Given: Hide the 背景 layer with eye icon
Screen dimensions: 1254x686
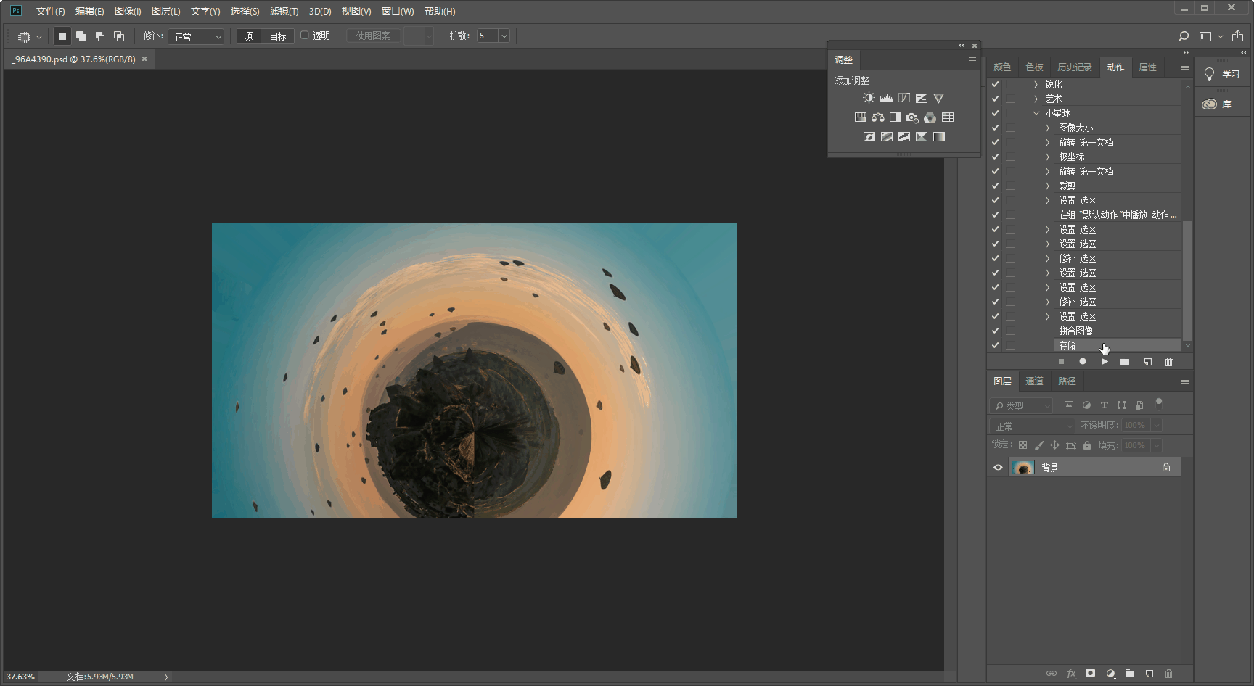Looking at the screenshot, I should (998, 468).
